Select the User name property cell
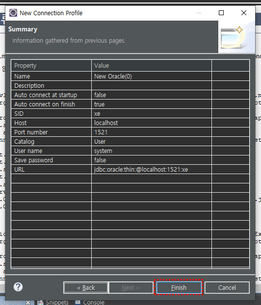Screen dimensions: 261x305 click(x=51, y=151)
